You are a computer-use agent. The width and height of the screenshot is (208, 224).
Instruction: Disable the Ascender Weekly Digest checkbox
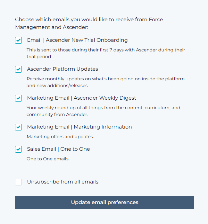[18, 98]
